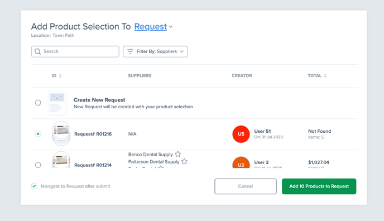Click the Items: 5 count text
The image size is (384, 221).
tap(316, 137)
